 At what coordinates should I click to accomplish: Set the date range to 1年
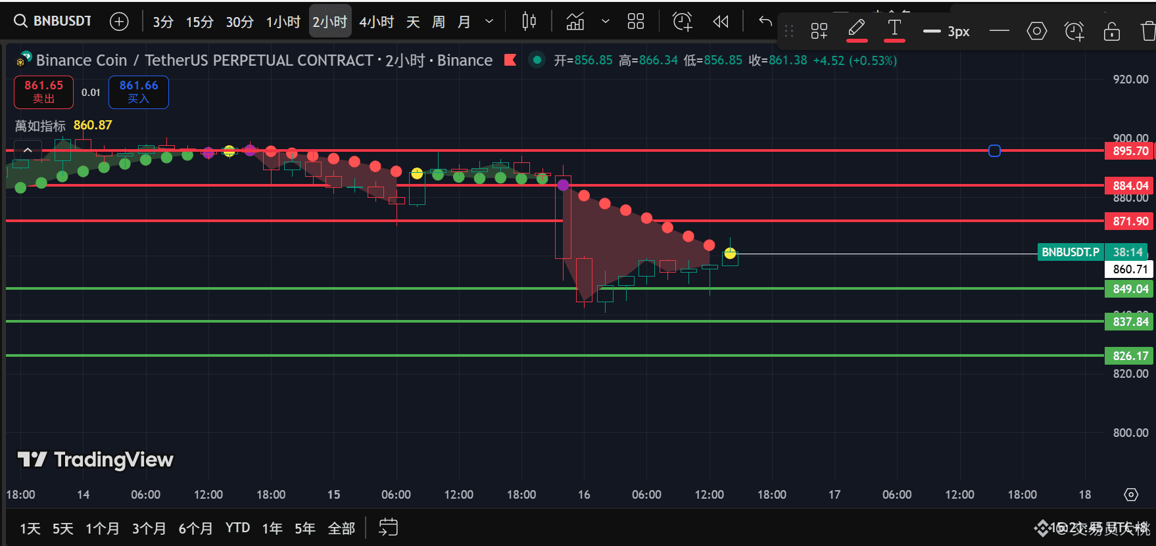click(272, 528)
